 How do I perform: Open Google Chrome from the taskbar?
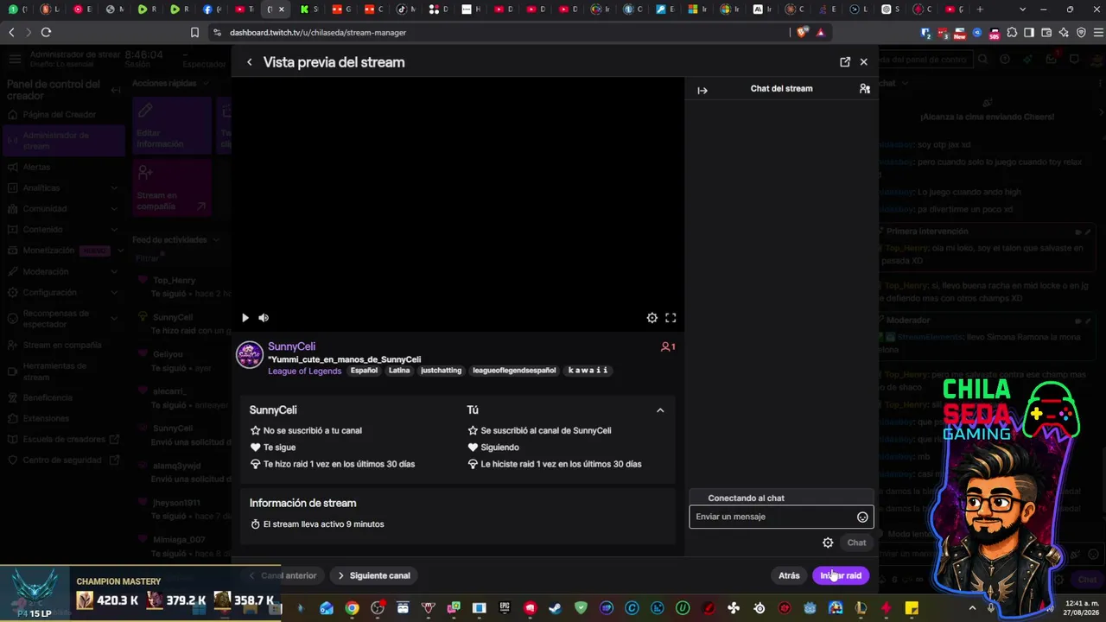352,608
